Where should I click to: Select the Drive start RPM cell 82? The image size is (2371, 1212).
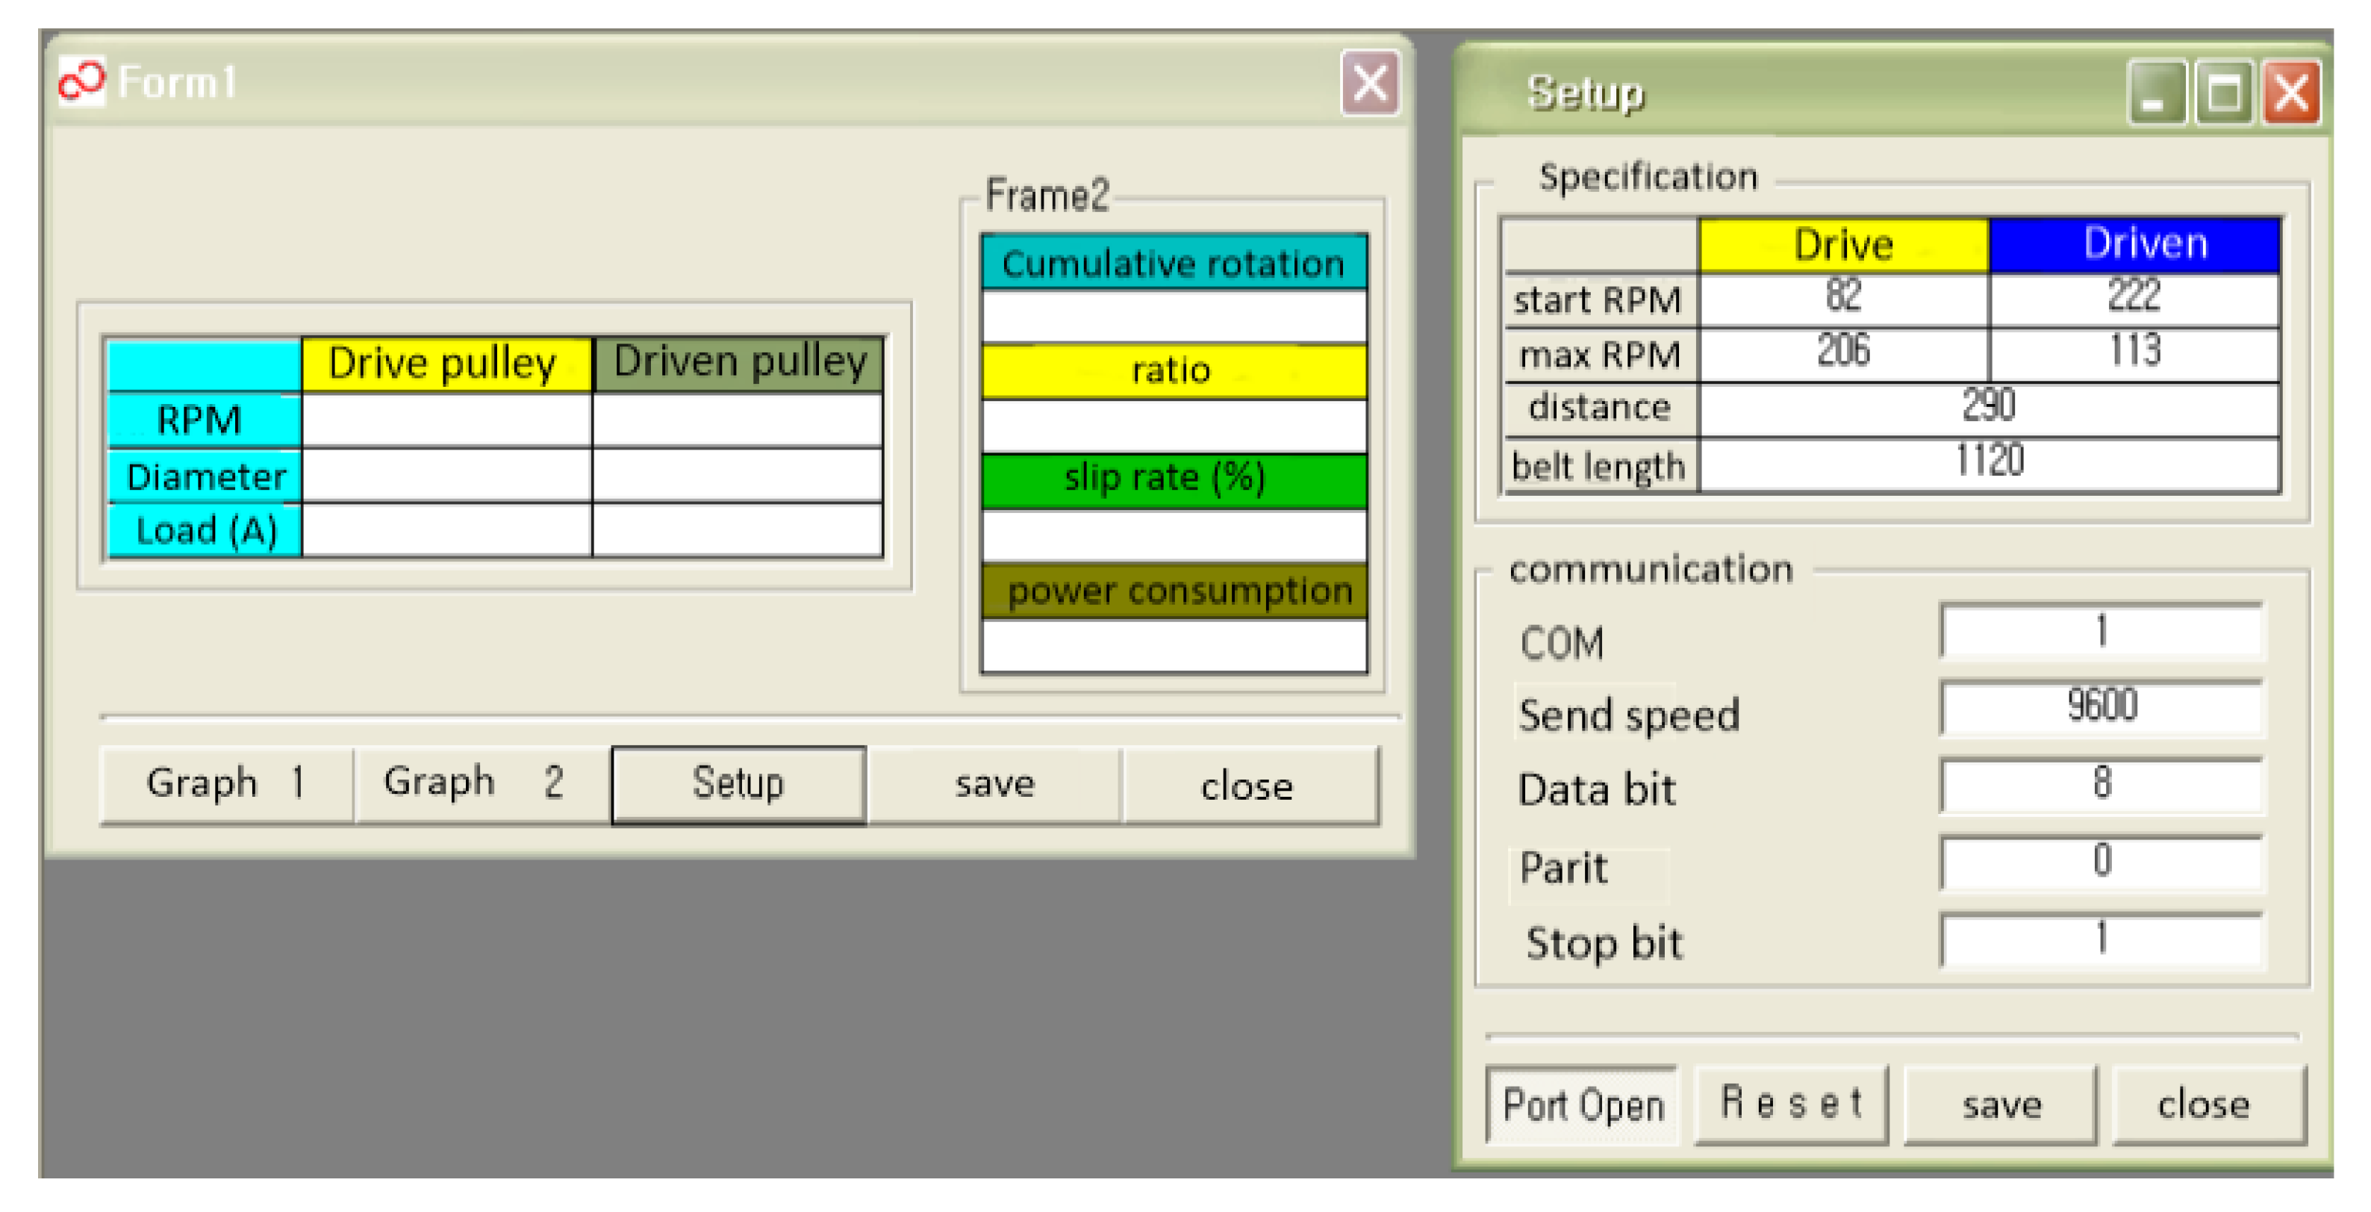(1842, 297)
